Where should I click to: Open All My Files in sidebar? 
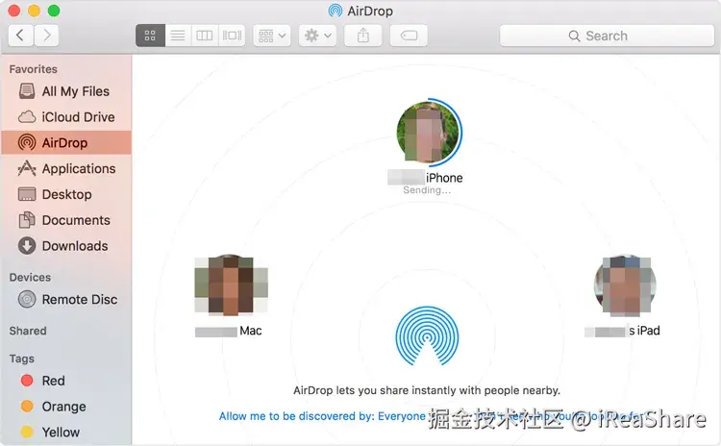point(66,91)
